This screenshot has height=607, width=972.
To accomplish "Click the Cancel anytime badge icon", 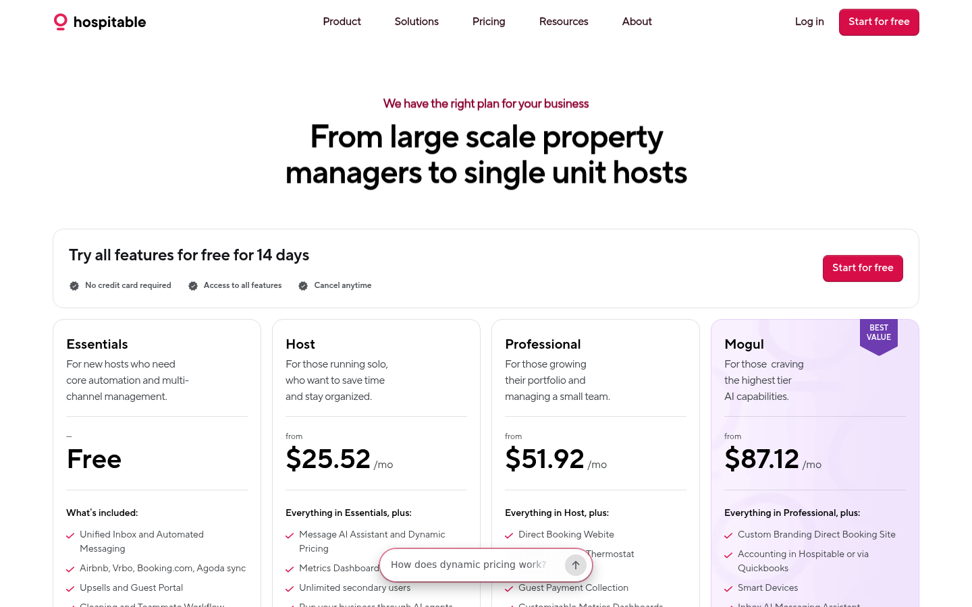I will click(303, 286).
